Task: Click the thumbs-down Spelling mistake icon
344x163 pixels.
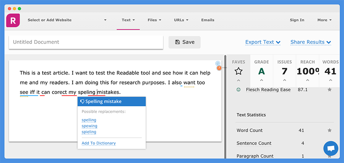Action: tap(83, 101)
